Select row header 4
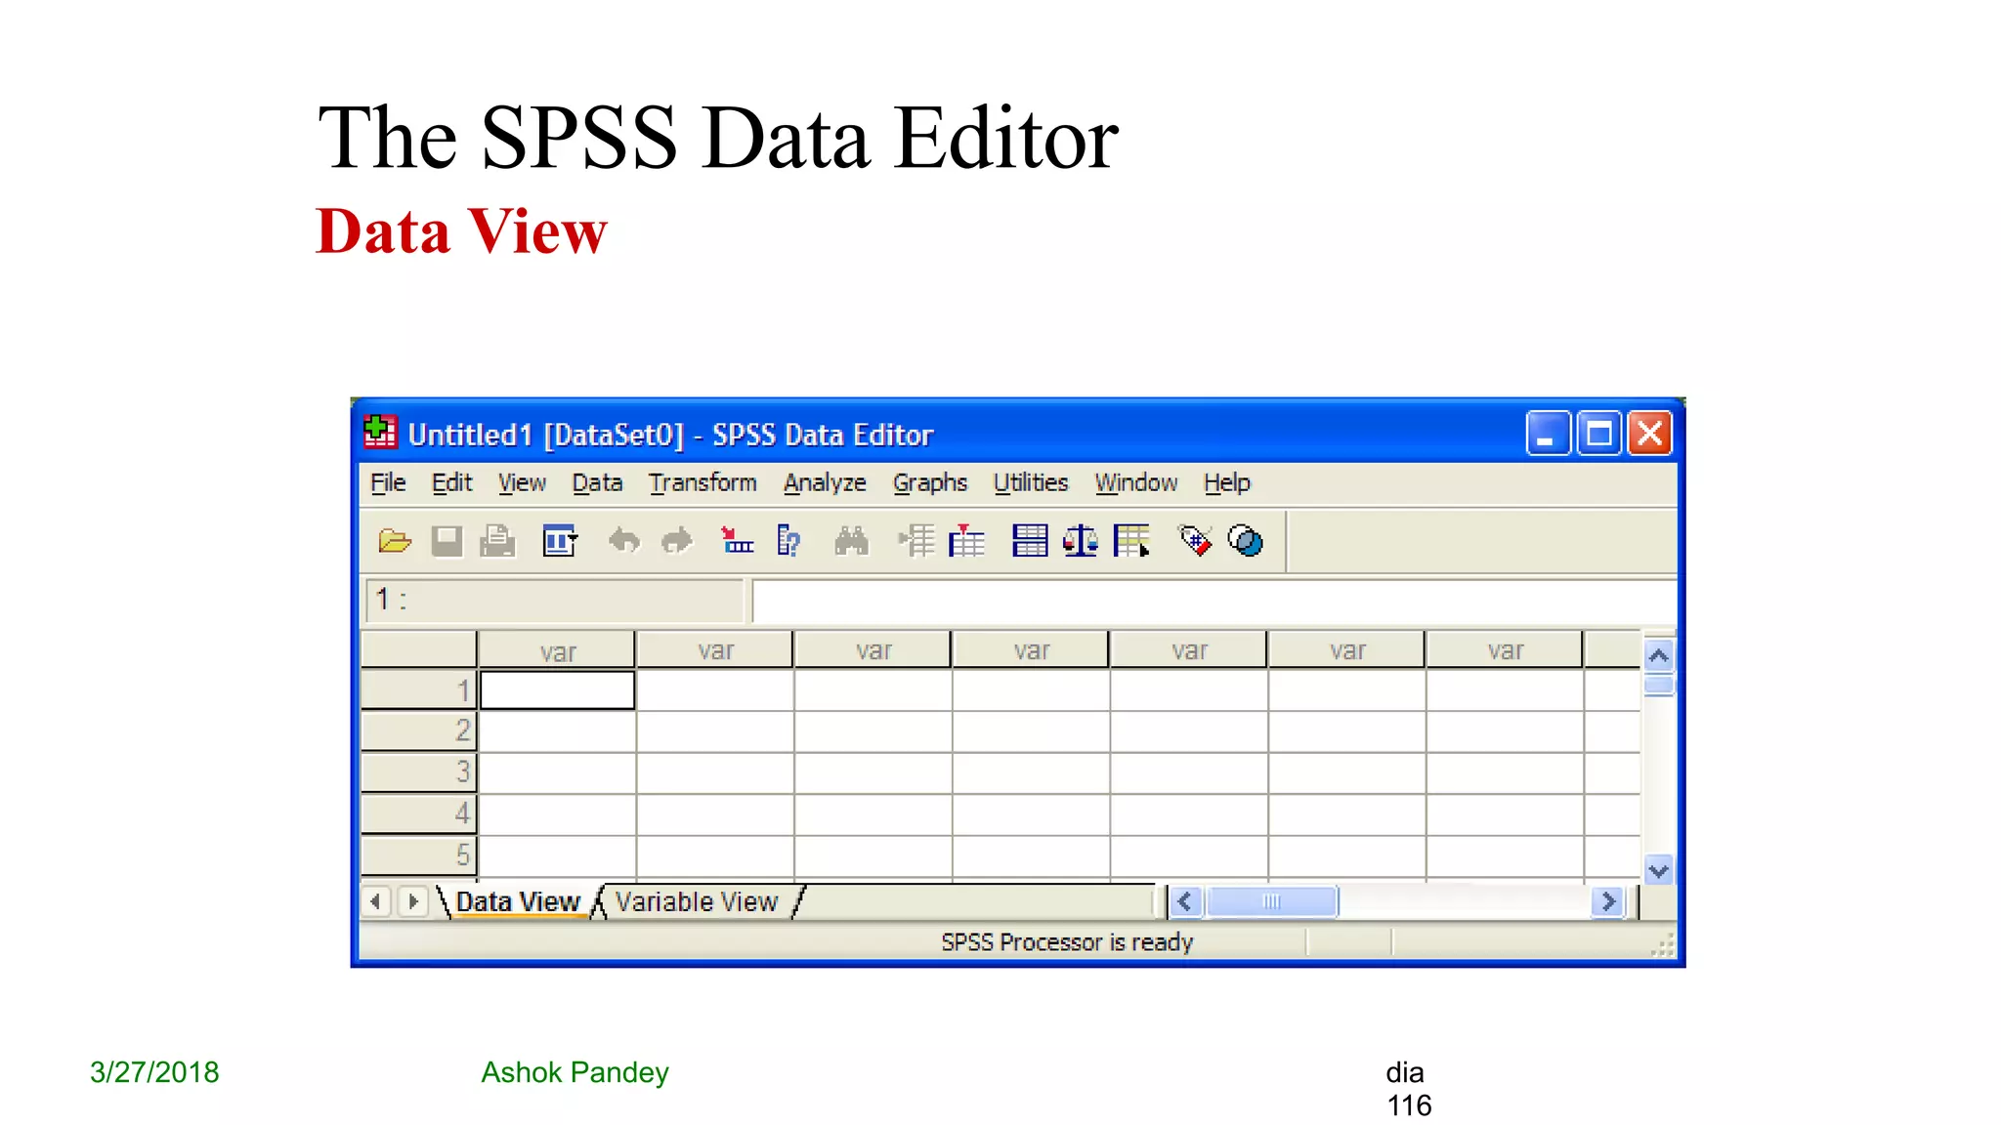Viewport: 2001px width, 1125px height. pos(418,813)
